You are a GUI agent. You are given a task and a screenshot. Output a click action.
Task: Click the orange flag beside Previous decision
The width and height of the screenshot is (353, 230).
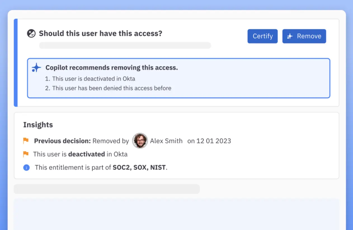click(x=26, y=141)
